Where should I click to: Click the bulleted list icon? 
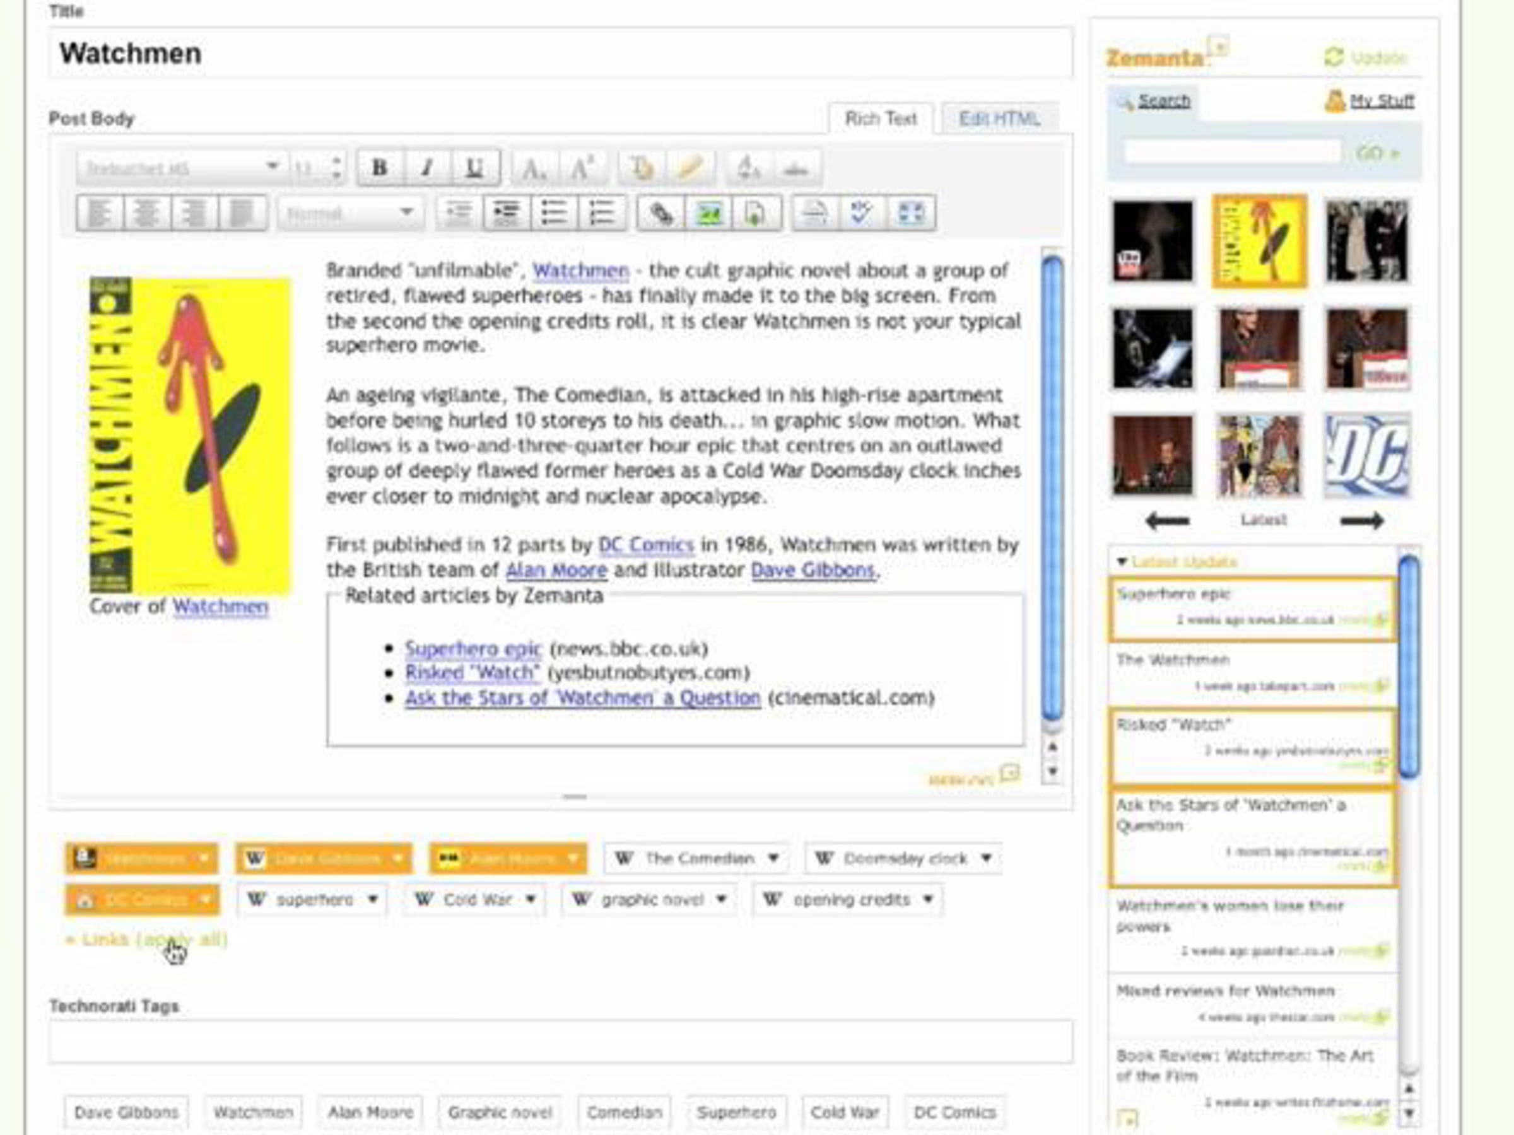point(553,214)
